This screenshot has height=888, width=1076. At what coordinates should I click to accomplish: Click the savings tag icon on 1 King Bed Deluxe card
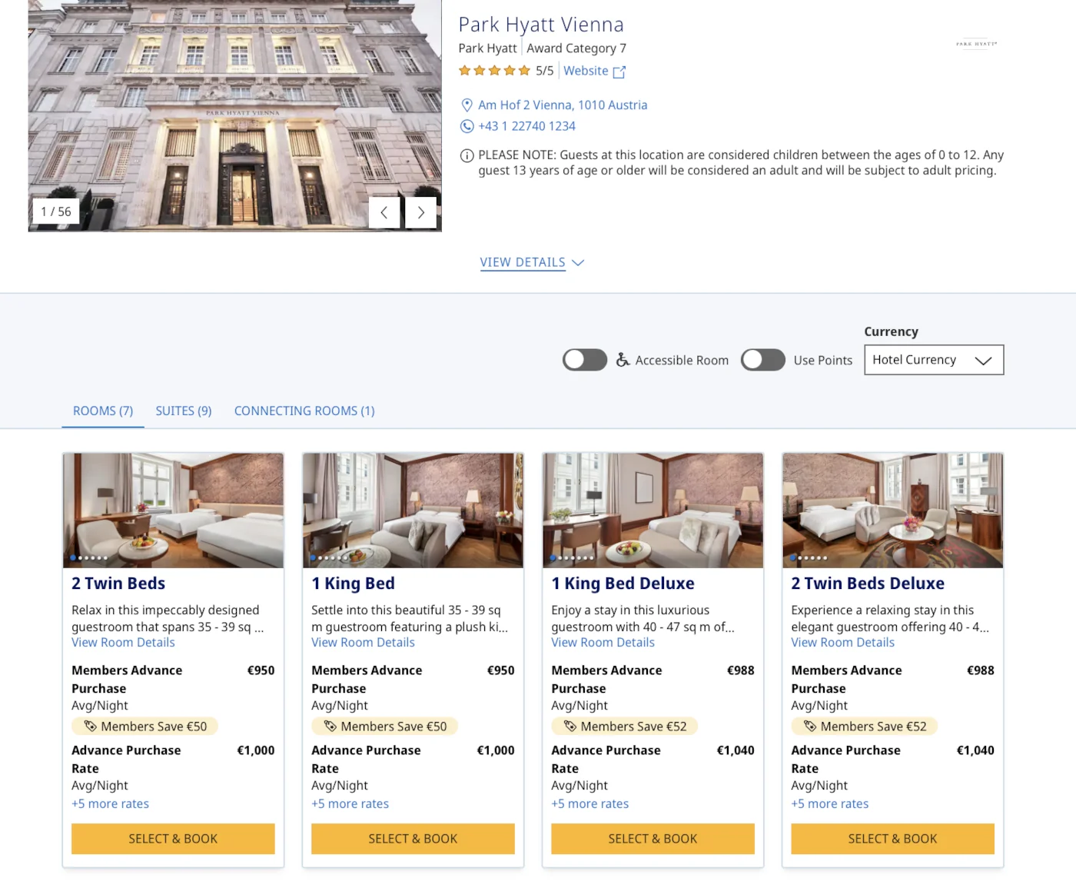coord(570,726)
